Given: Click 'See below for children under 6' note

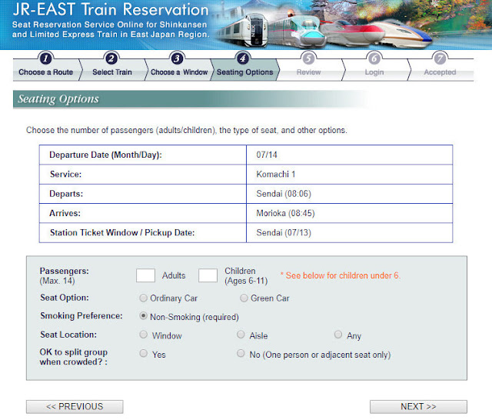Looking at the screenshot, I should coord(341,275).
